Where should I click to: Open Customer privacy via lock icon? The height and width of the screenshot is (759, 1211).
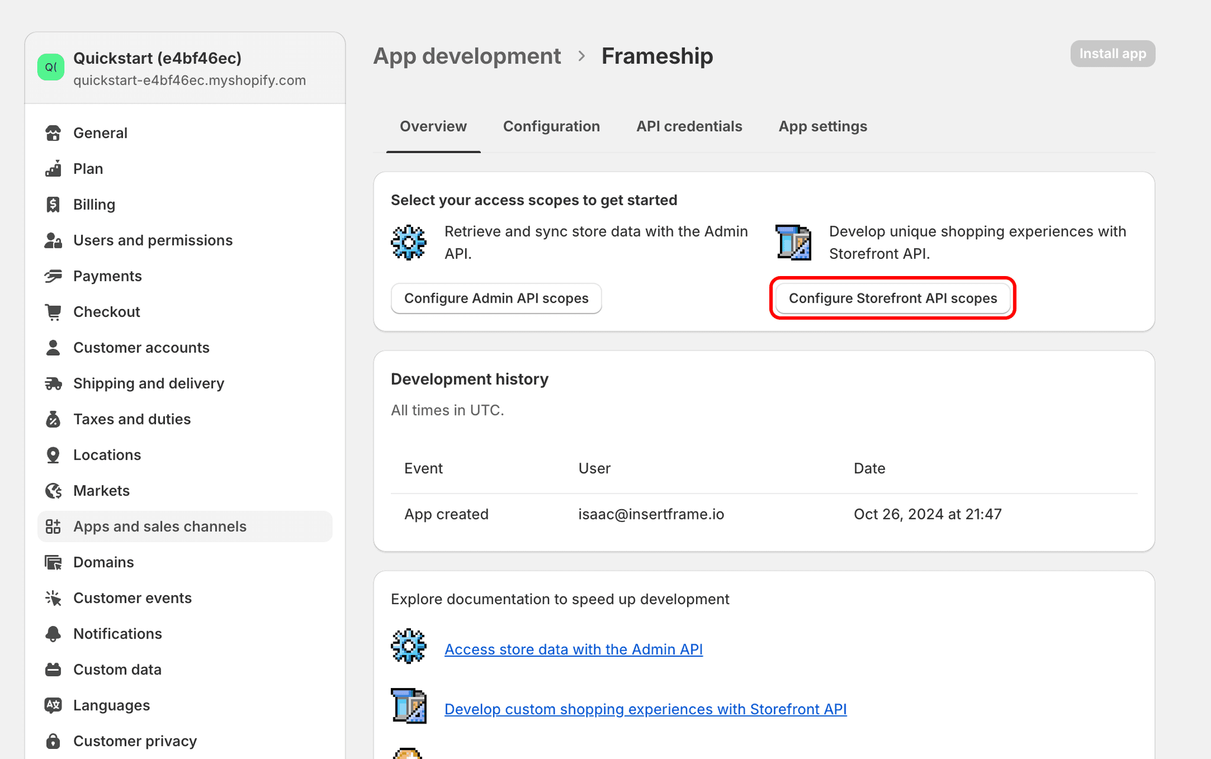coord(53,741)
